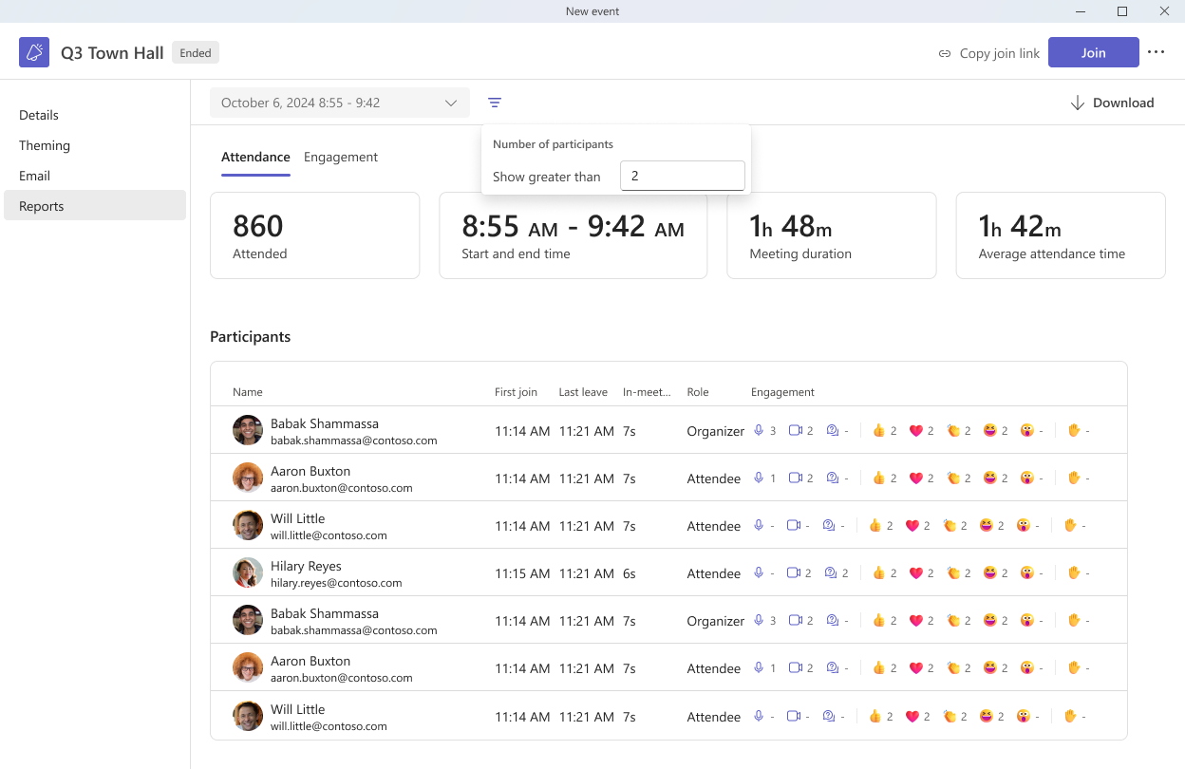Click the First join column header

click(516, 392)
